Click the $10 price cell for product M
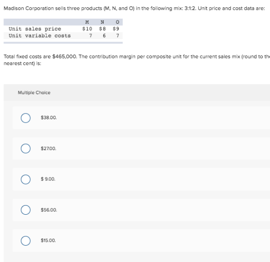 coord(87,29)
